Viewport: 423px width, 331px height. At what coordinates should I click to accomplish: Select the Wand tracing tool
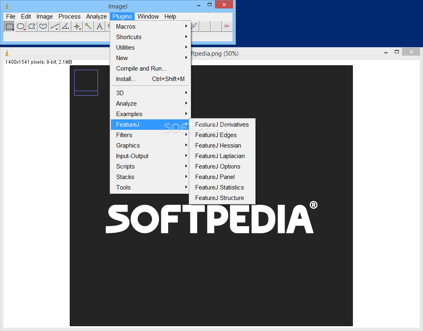[88, 27]
